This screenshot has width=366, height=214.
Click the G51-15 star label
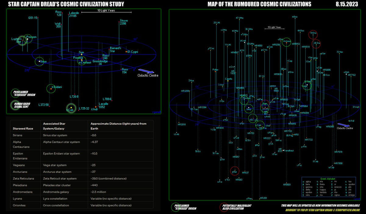pyautogui.click(x=33, y=18)
